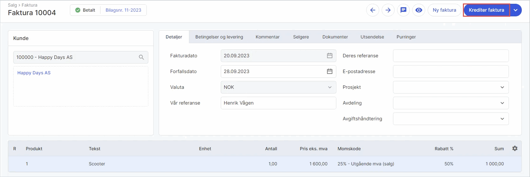Click the green Betalt status checkmark
This screenshot has height=177, width=530.
[78, 10]
